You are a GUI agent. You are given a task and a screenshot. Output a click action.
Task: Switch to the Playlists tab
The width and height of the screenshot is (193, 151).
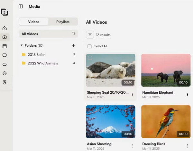pyautogui.click(x=63, y=22)
